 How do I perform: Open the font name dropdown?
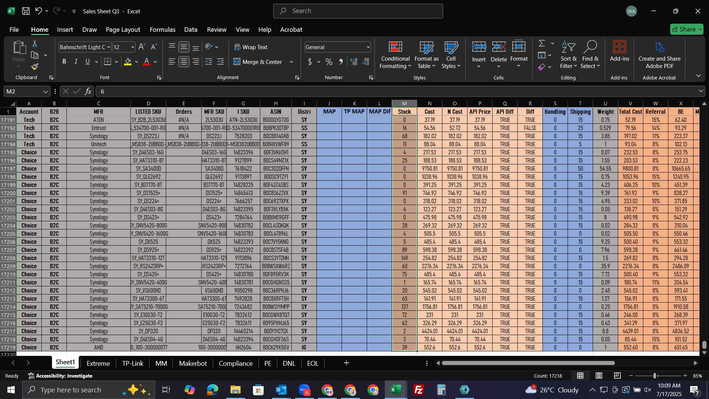(109, 47)
